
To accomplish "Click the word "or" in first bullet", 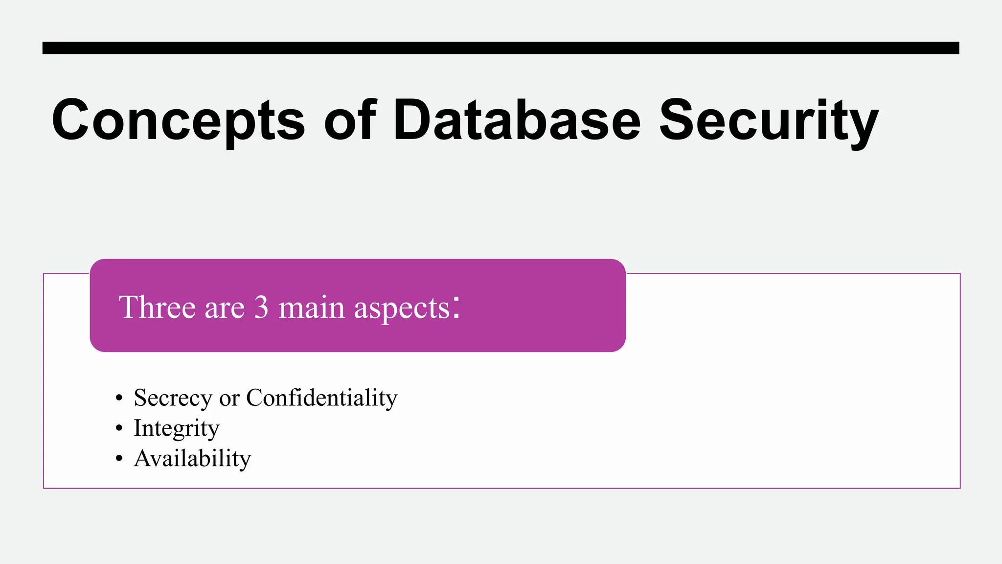I will tap(229, 398).
